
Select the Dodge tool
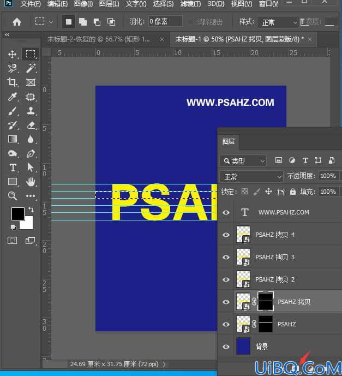12,153
